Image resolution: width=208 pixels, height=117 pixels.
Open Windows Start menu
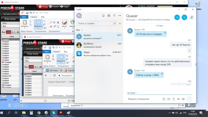click(1, 113)
